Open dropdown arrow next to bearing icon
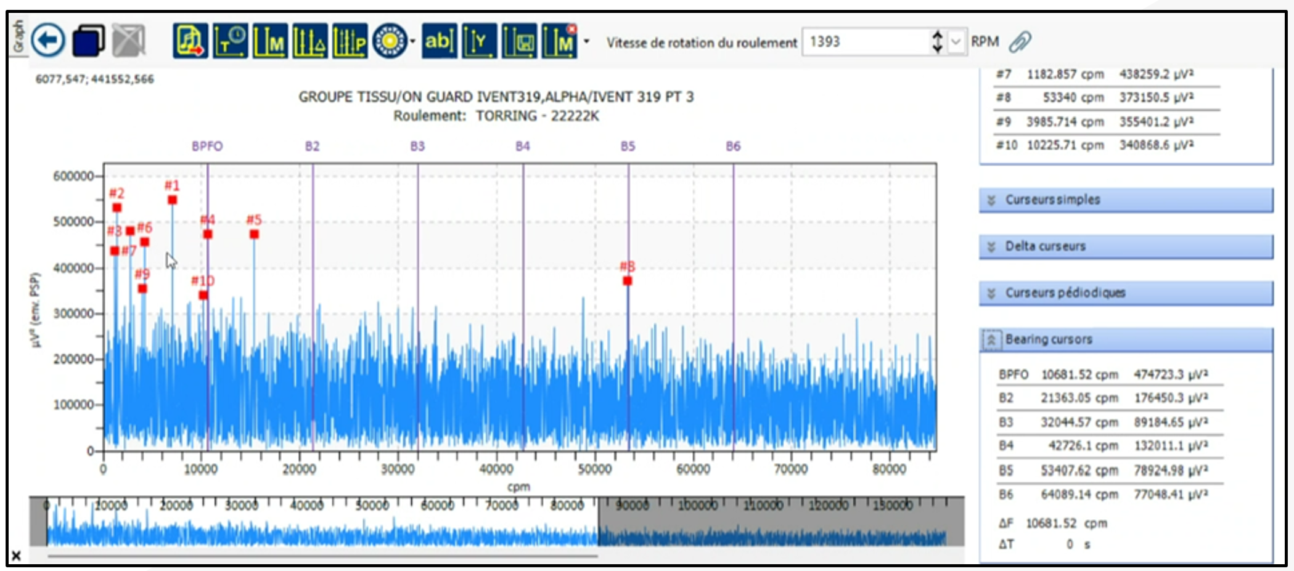1294x571 pixels. 412,42
